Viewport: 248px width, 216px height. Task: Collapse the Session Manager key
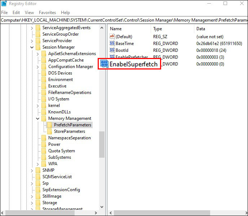tap(32, 47)
